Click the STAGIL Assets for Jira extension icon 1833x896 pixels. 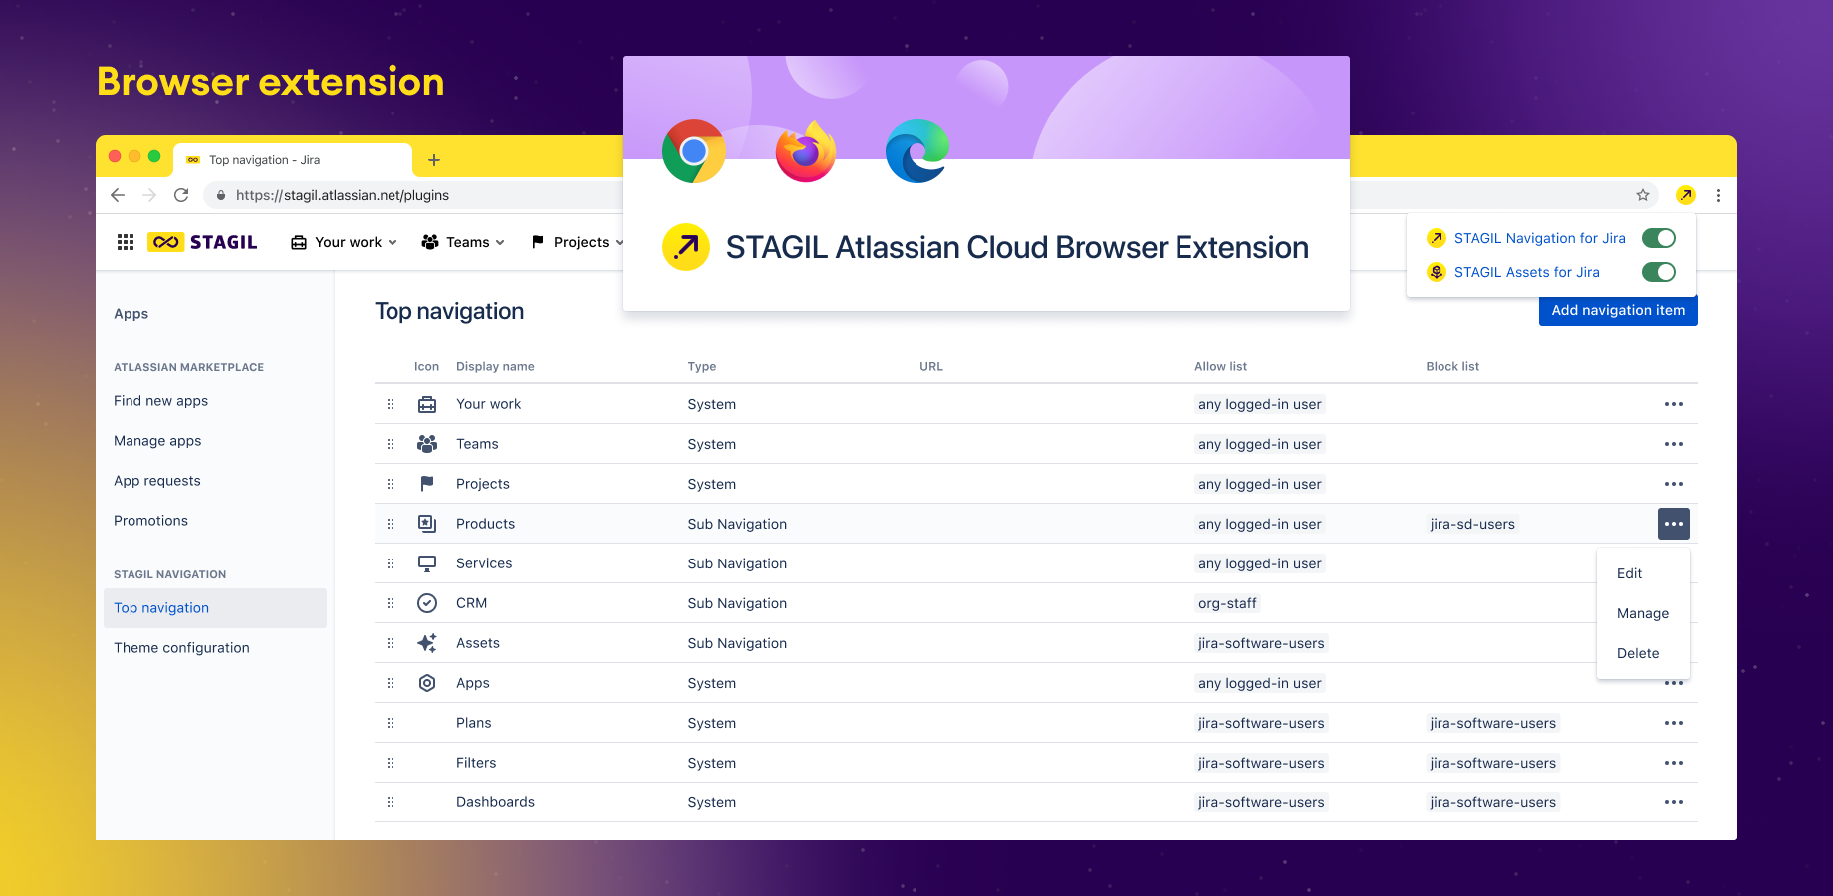point(1437,272)
